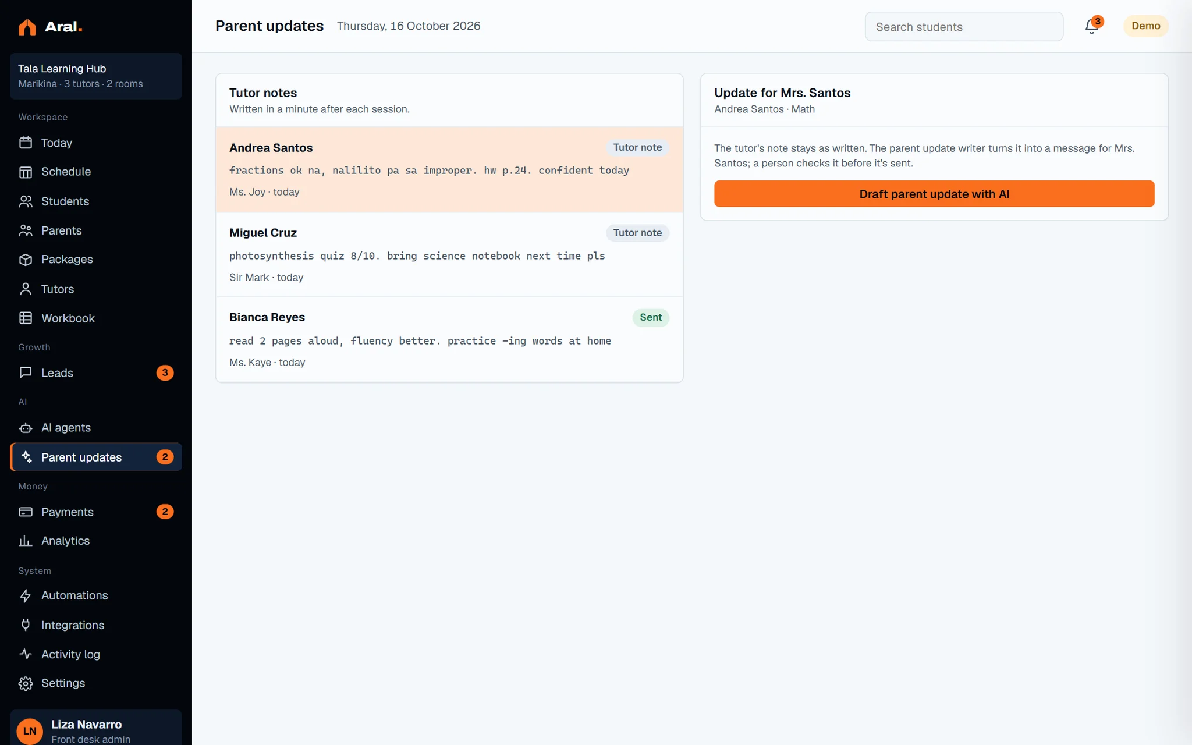Open the Liza Navarro profile name
Screen dimensions: 1192x745
click(86, 724)
